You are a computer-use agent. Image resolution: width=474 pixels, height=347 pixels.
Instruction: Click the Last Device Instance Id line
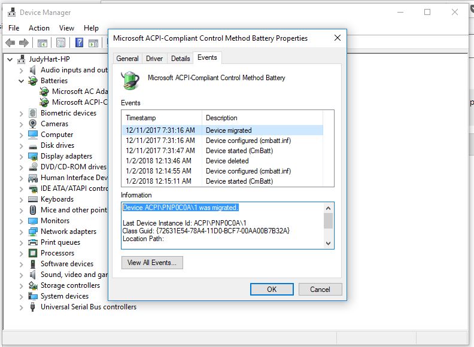184,223
